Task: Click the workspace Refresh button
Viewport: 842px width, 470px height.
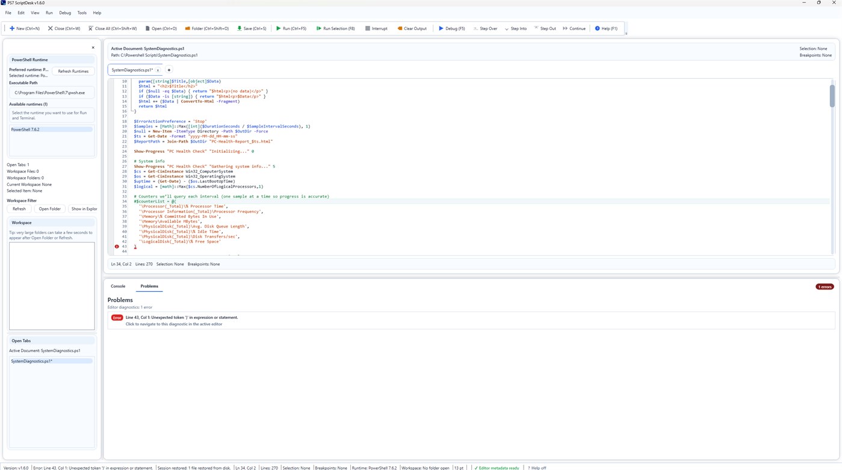Action: (x=19, y=209)
